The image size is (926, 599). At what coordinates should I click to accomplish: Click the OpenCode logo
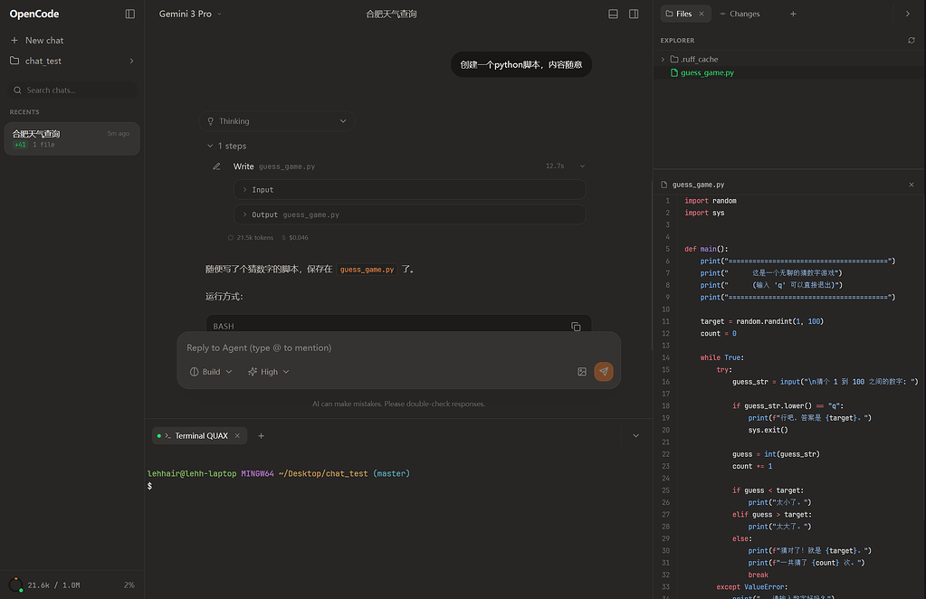click(x=34, y=14)
